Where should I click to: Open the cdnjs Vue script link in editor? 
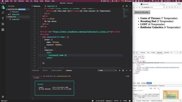pyautogui.click(x=81, y=32)
